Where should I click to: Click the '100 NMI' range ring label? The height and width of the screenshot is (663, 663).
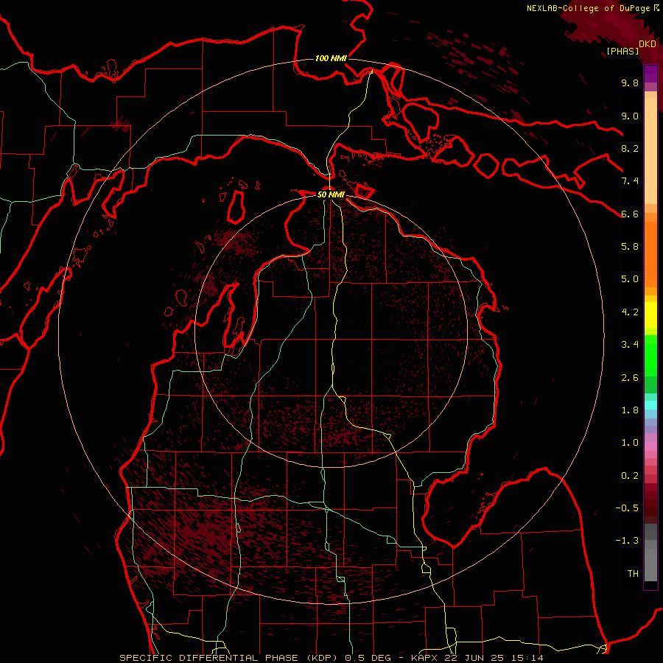pos(331,58)
